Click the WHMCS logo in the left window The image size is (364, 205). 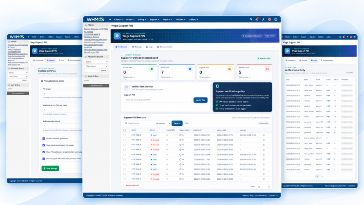(17, 37)
